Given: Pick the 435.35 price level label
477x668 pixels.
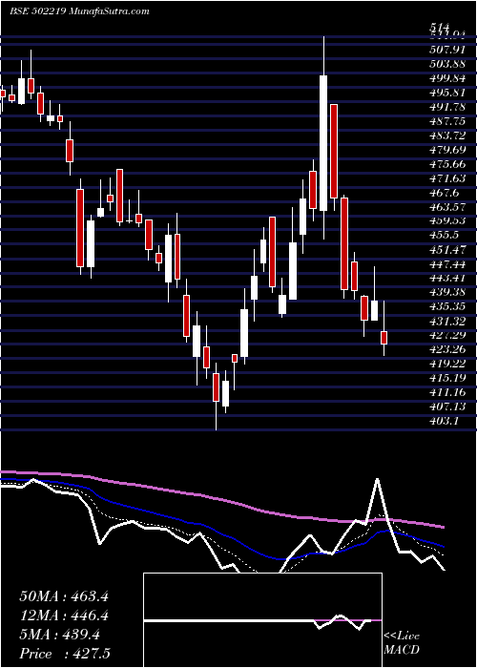Looking at the screenshot, I should point(446,307).
